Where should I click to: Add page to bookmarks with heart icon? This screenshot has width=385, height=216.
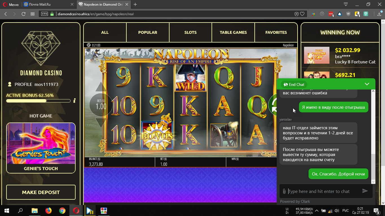tap(302, 14)
